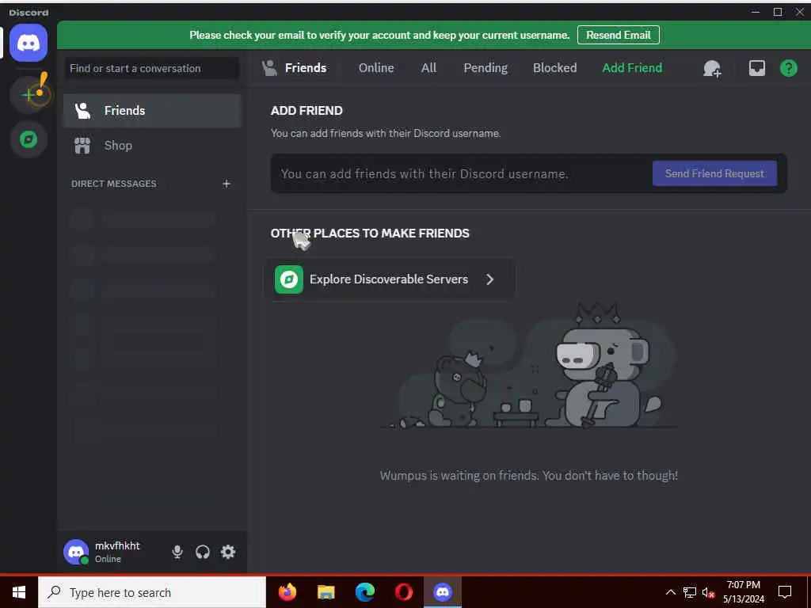Open File Explorer from the taskbar

click(326, 592)
